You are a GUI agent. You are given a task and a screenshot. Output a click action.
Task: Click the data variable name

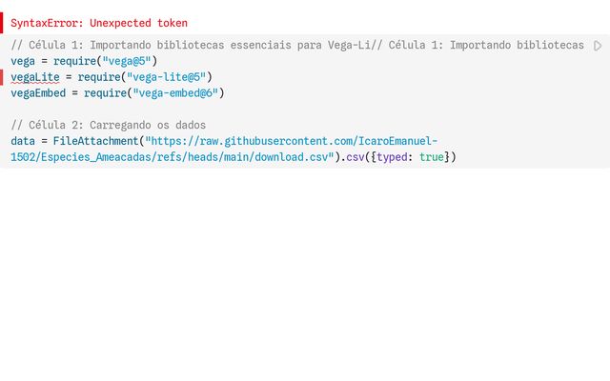click(x=23, y=141)
